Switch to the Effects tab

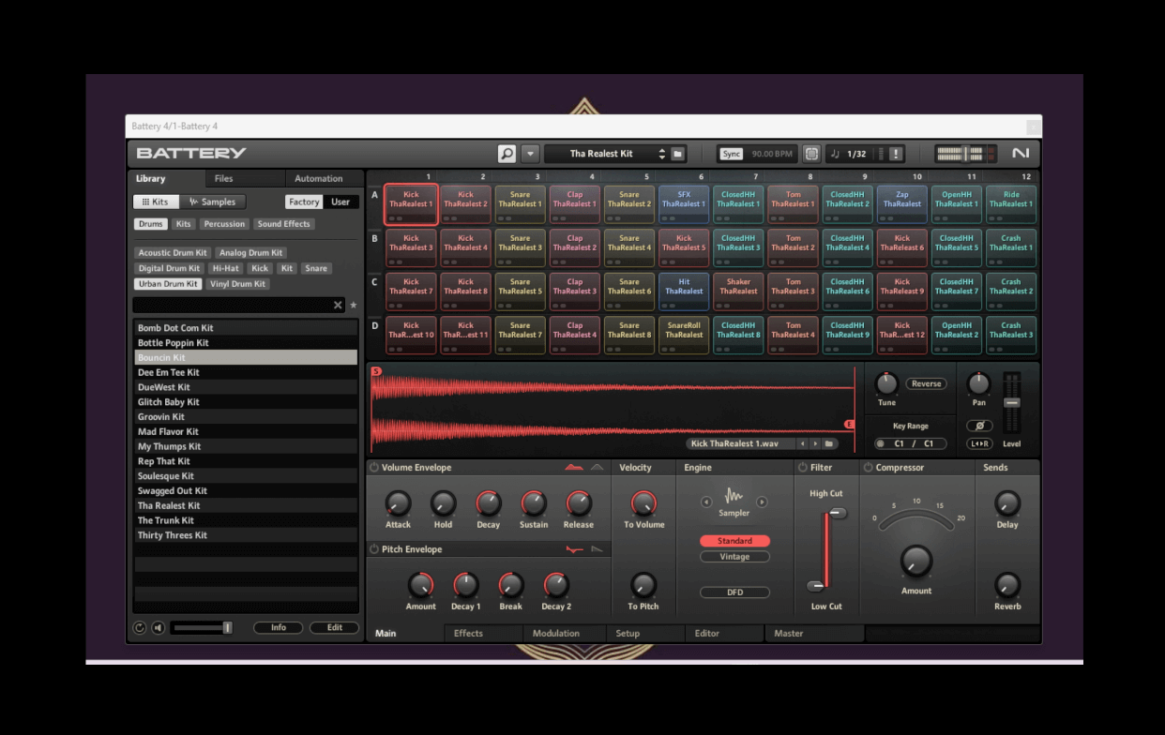click(468, 634)
